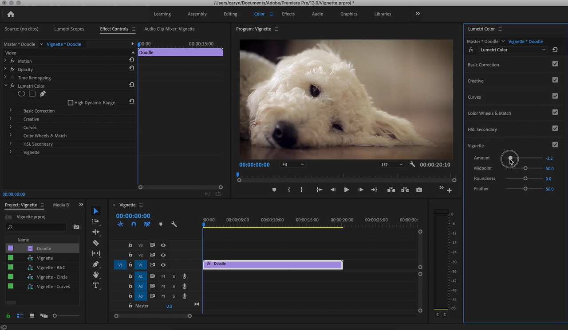Open the Media Browser tab
The image size is (568, 330).
[61, 205]
